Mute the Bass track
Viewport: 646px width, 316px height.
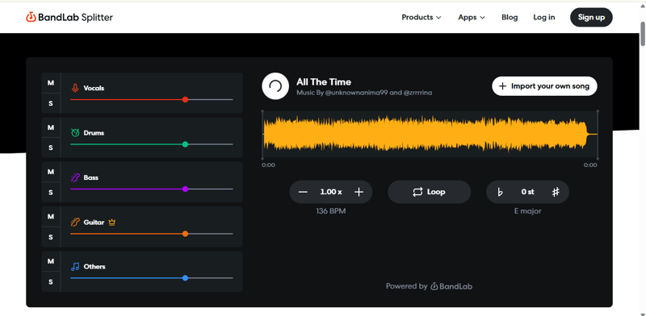pyautogui.click(x=51, y=172)
